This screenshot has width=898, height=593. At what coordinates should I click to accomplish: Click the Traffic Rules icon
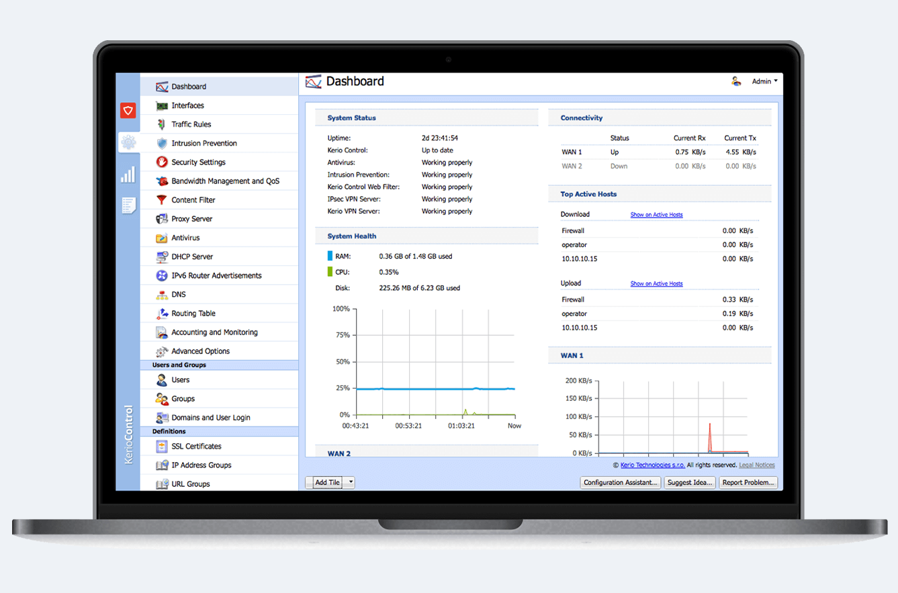(162, 124)
